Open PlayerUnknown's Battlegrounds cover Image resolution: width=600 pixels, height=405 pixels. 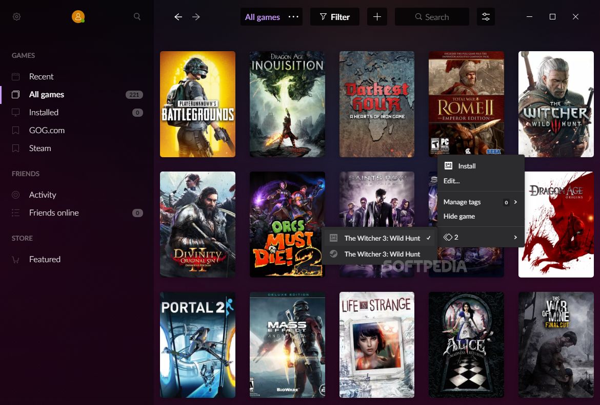pyautogui.click(x=198, y=104)
